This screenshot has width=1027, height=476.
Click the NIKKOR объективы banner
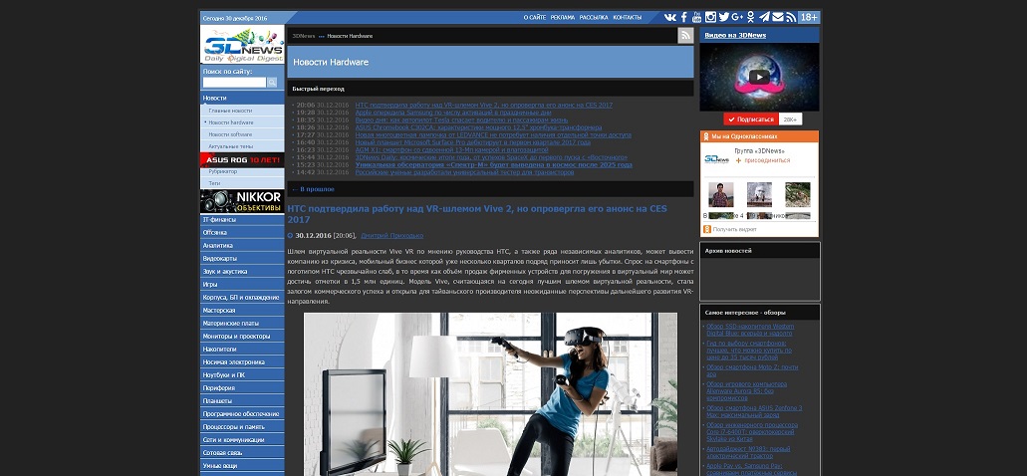coord(242,202)
